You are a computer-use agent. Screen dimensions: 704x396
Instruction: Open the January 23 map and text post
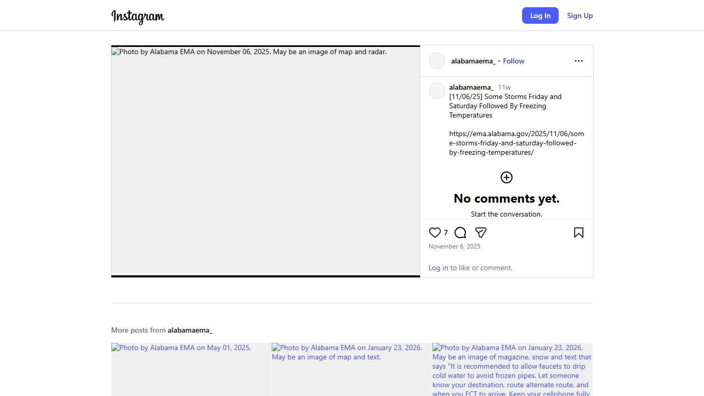point(351,369)
